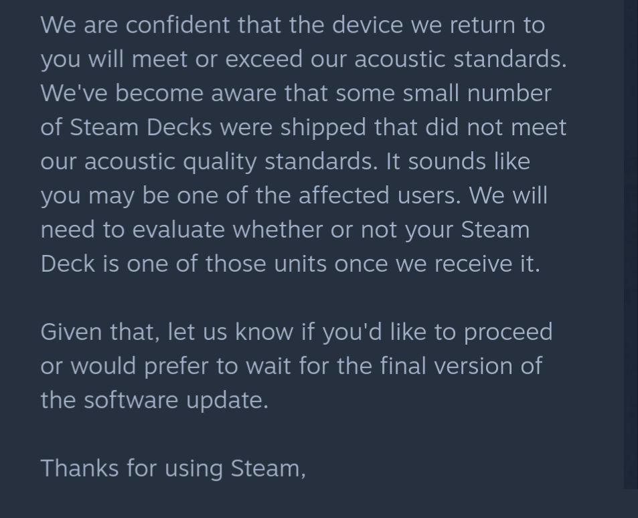Click the words "final version of"
This screenshot has height=518, width=638.
click(461, 366)
